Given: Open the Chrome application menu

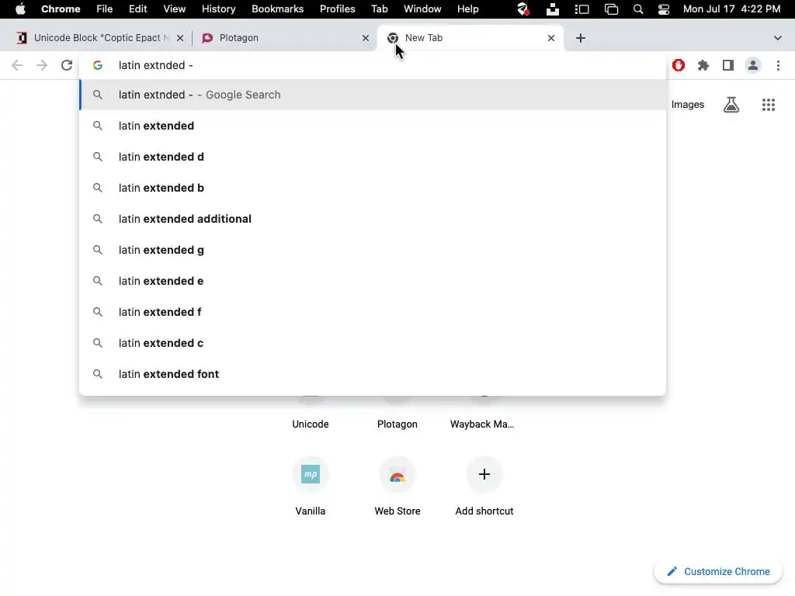Looking at the screenshot, I should (61, 9).
